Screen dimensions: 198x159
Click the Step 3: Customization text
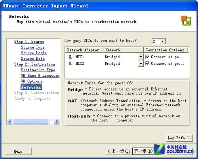pos(37,93)
